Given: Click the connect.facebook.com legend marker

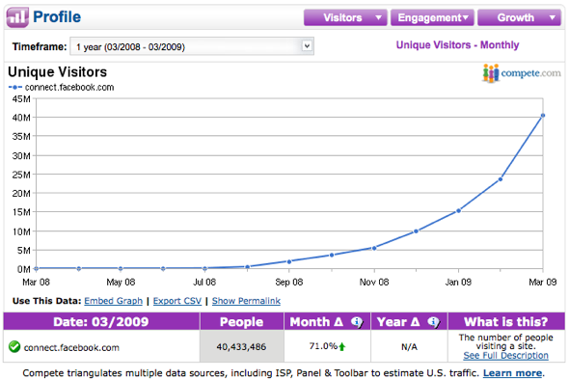Looking at the screenshot, I should [x=14, y=88].
